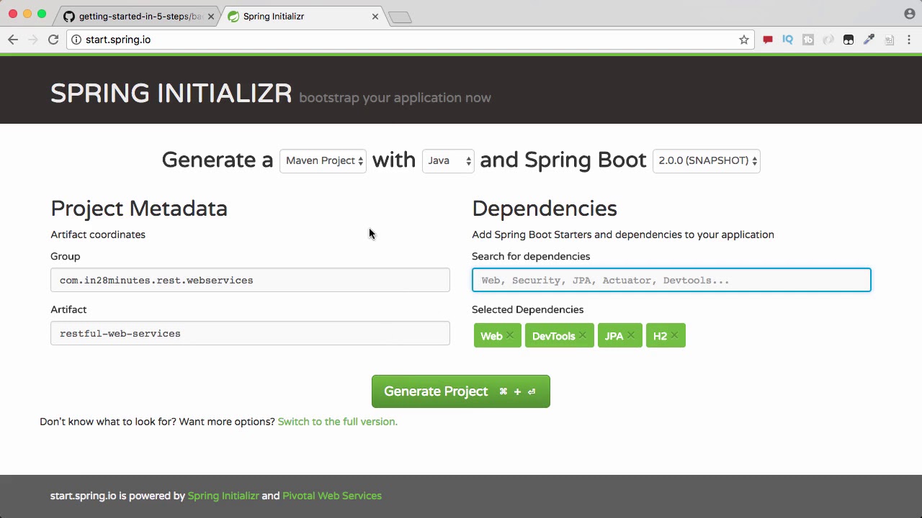Remove the JPA dependency with its X
Screen dimensions: 922x518
631,335
